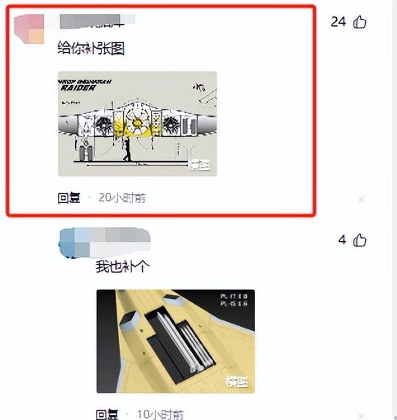Open the pink blurred avatar's profile
Viewport: 397px width, 420px height.
29,29
